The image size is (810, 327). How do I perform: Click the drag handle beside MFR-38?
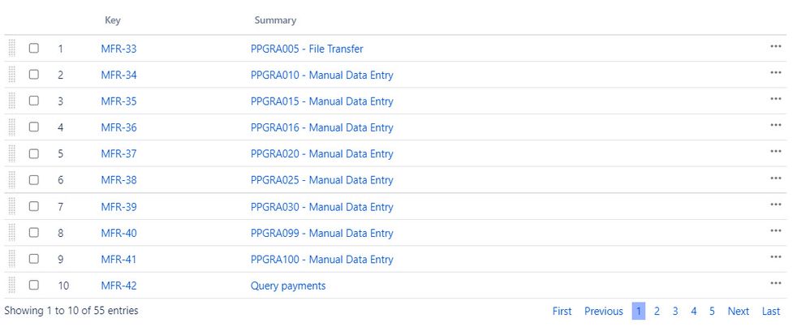coord(12,180)
